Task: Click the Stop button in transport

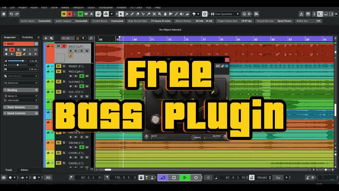Action: click(x=174, y=178)
